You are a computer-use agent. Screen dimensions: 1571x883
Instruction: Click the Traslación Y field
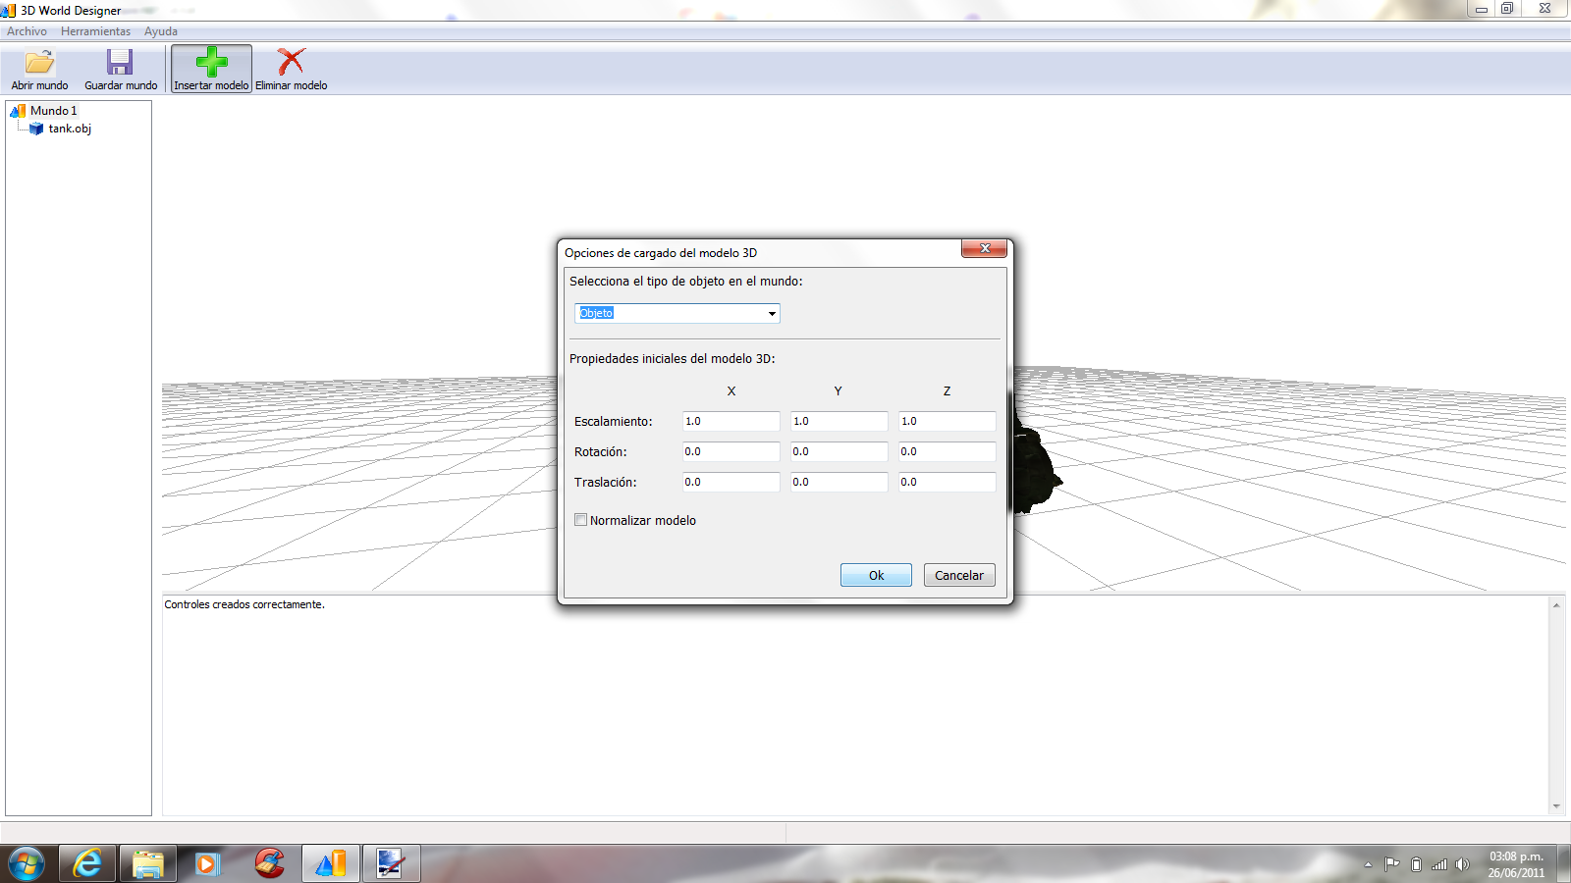pyautogui.click(x=840, y=482)
